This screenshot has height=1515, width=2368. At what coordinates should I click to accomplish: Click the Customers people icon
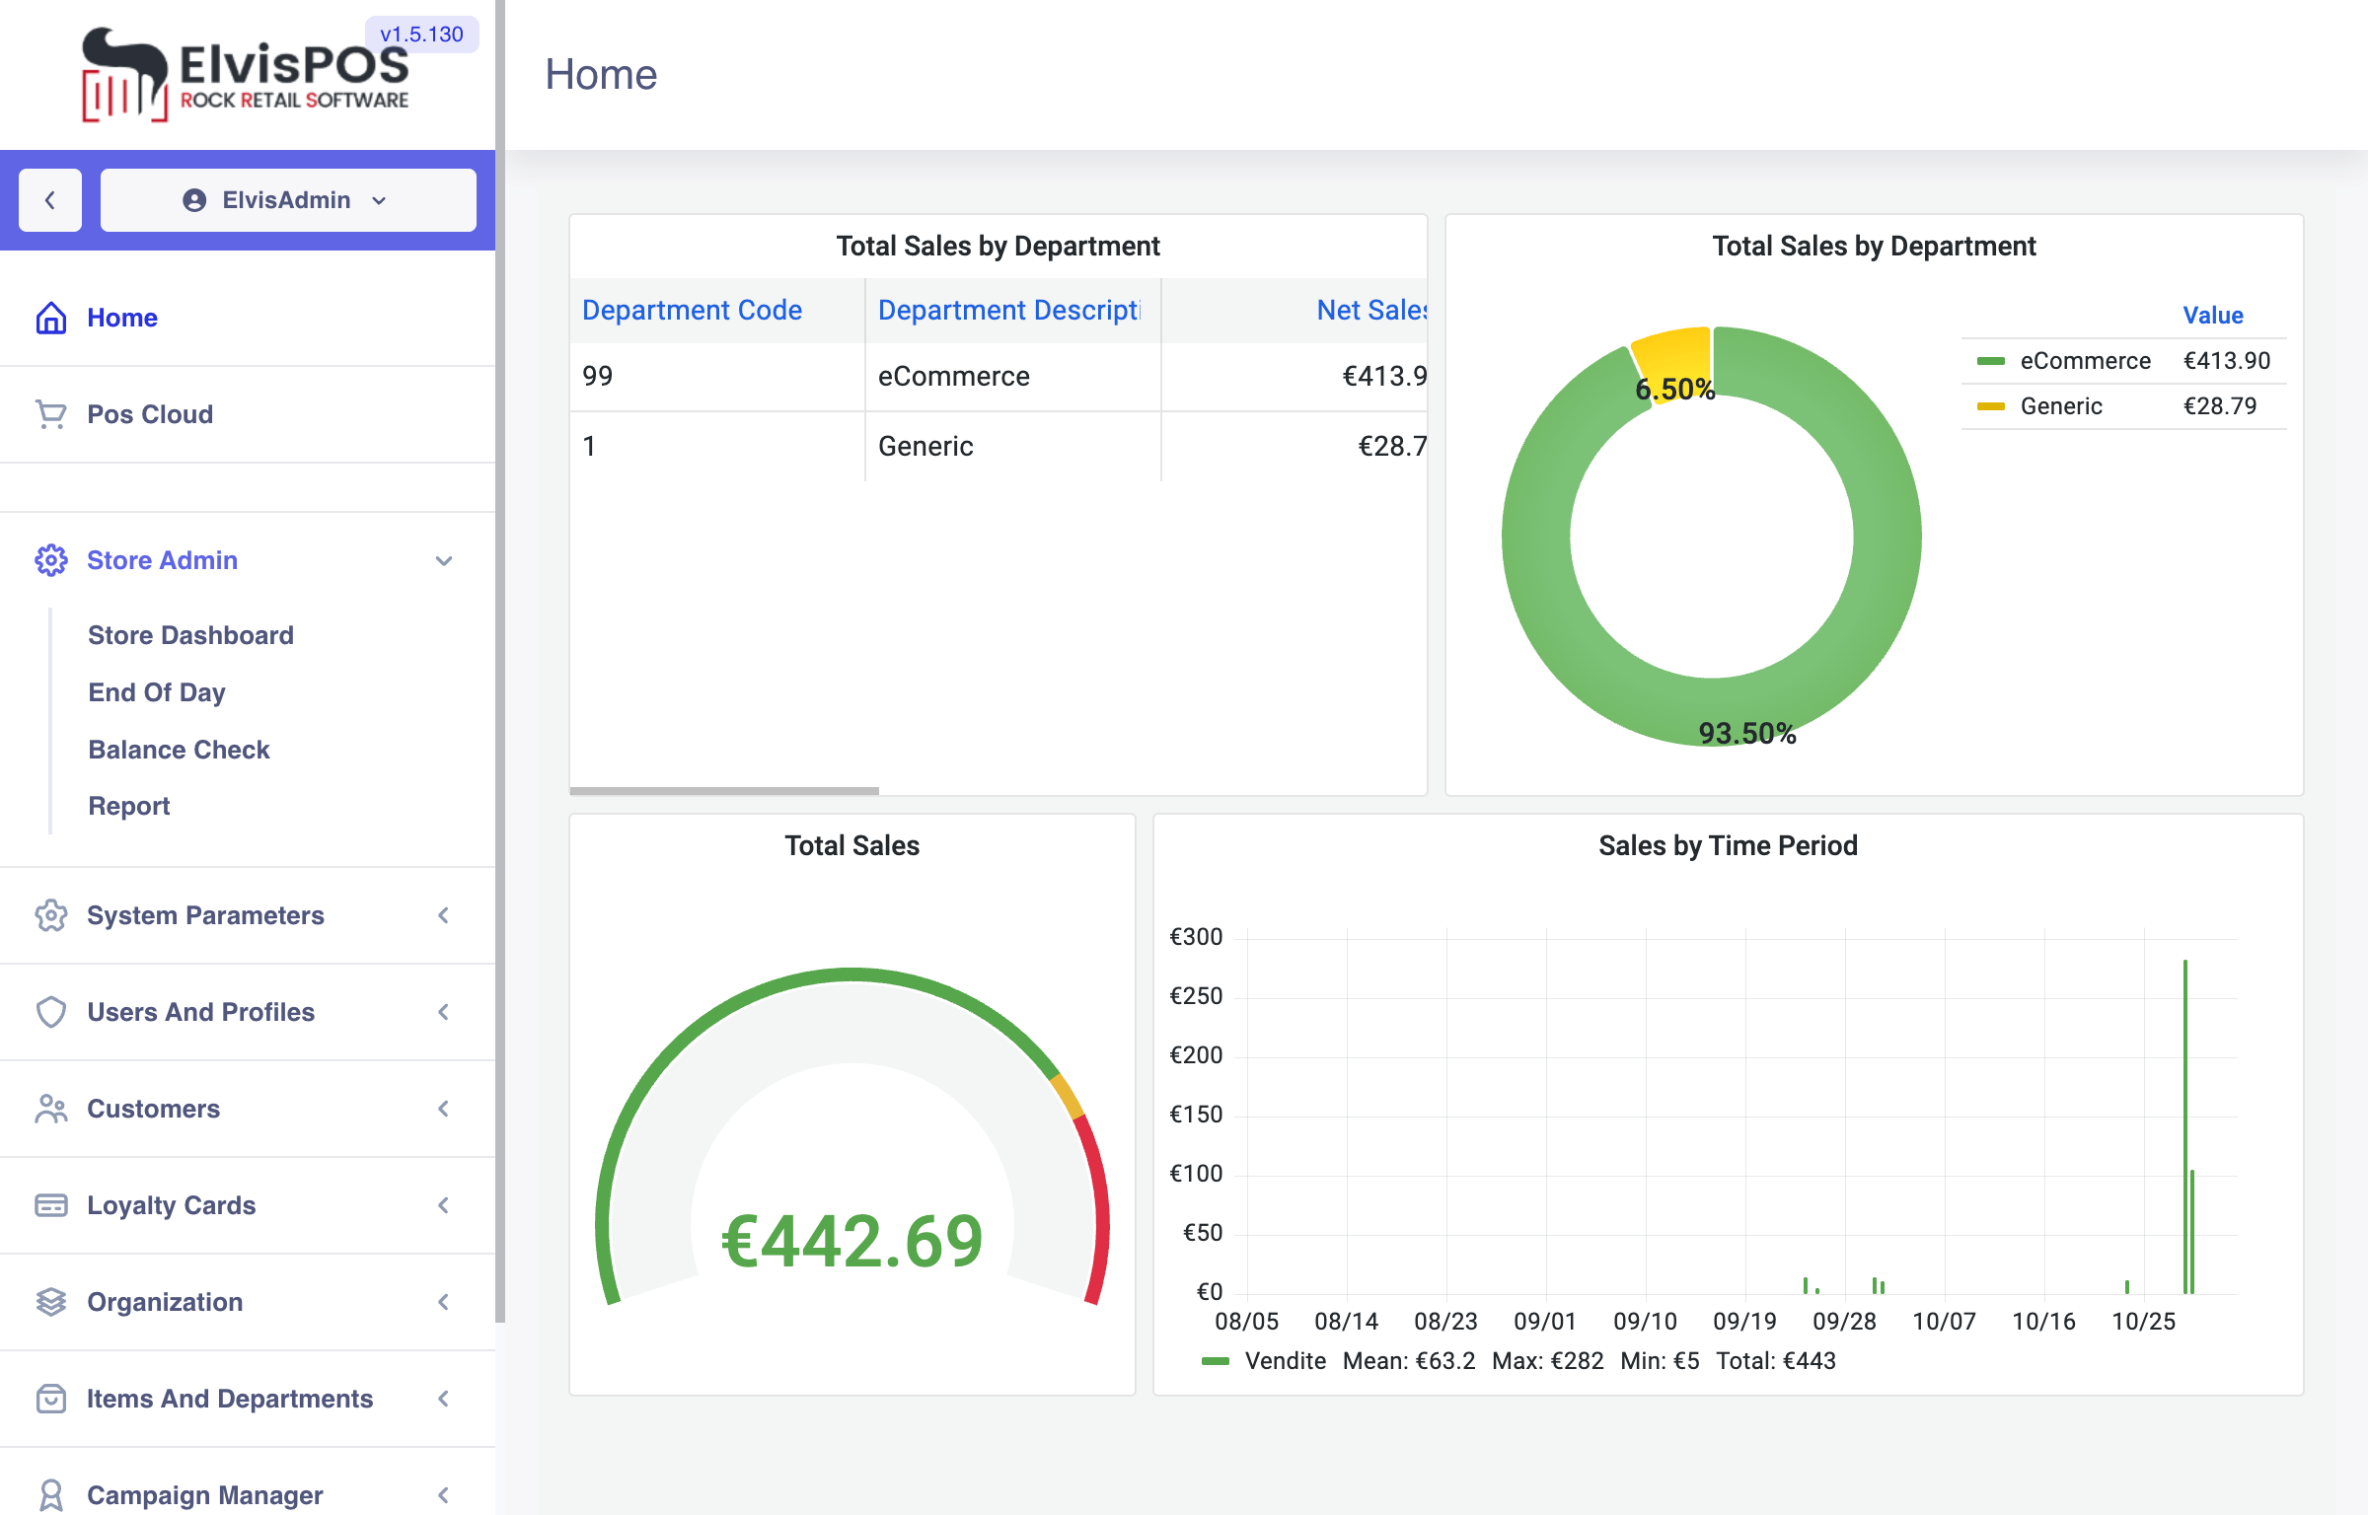coord(51,1109)
